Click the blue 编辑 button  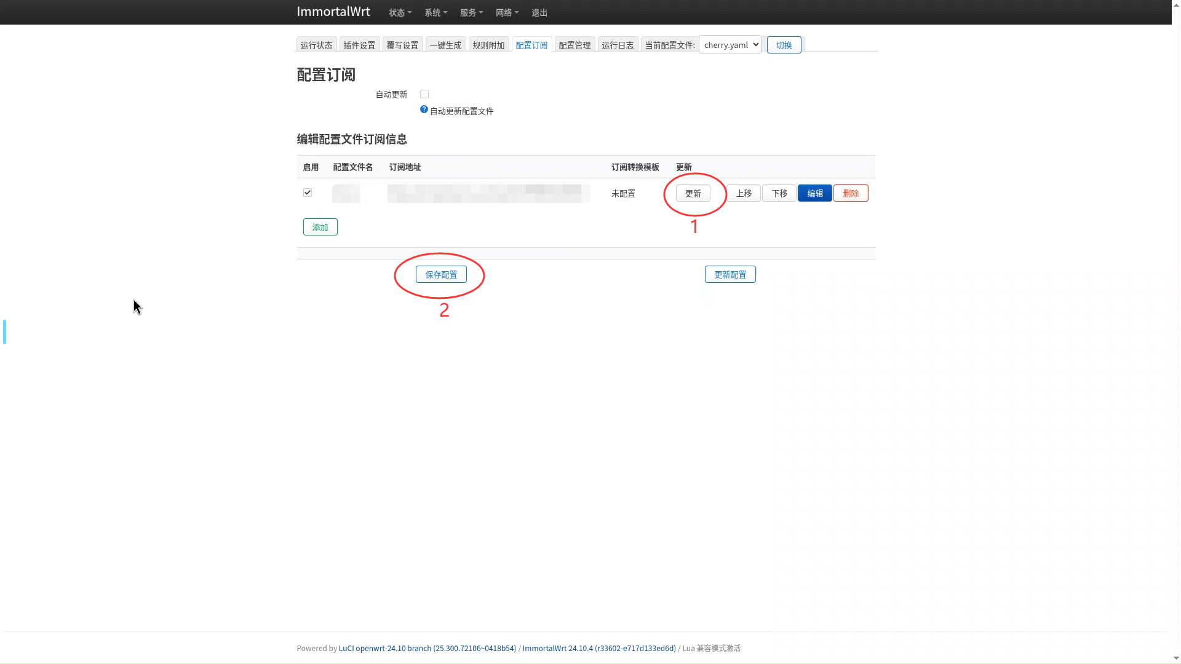pyautogui.click(x=814, y=192)
